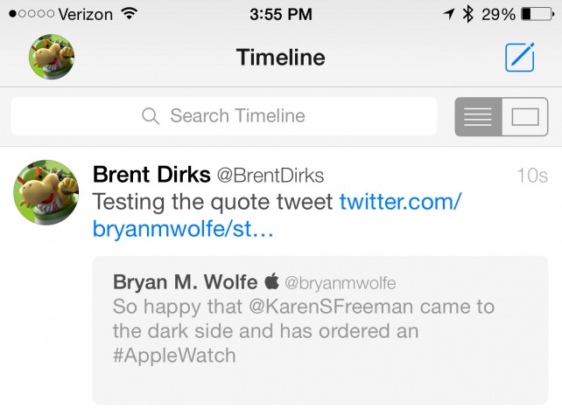Open the quoted Bryan M. Wolfe tweet card
This screenshot has height=415, width=562.
point(320,330)
